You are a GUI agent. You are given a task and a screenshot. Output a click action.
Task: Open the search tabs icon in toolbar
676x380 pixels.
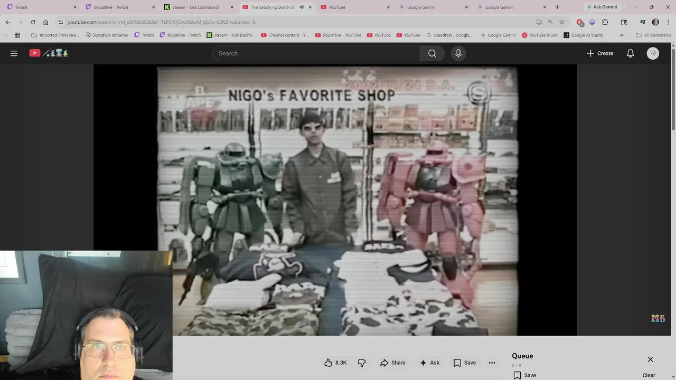[x=624, y=22]
